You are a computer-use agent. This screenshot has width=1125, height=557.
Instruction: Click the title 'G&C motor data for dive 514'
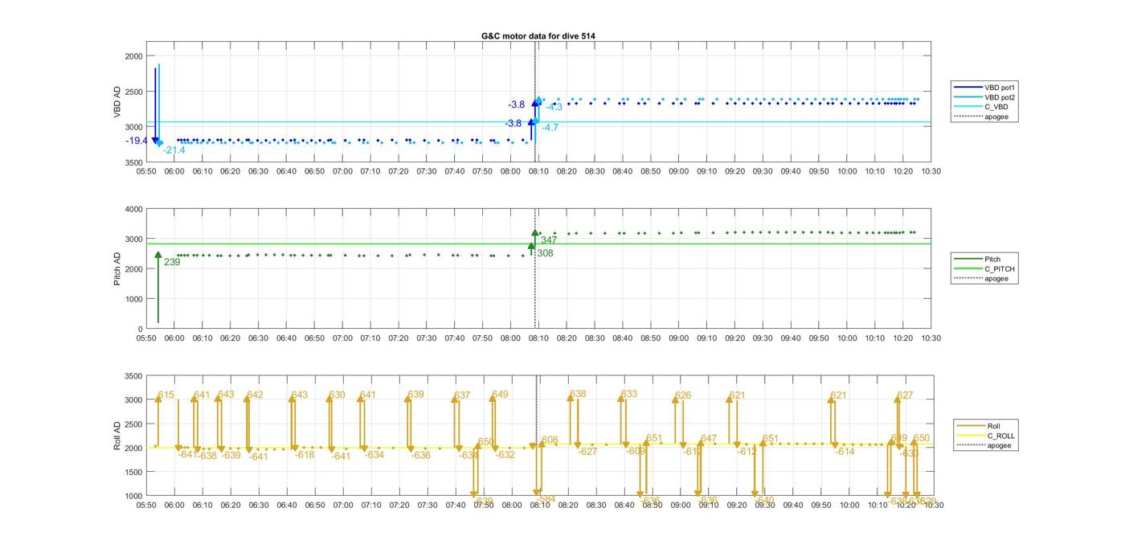pos(538,36)
